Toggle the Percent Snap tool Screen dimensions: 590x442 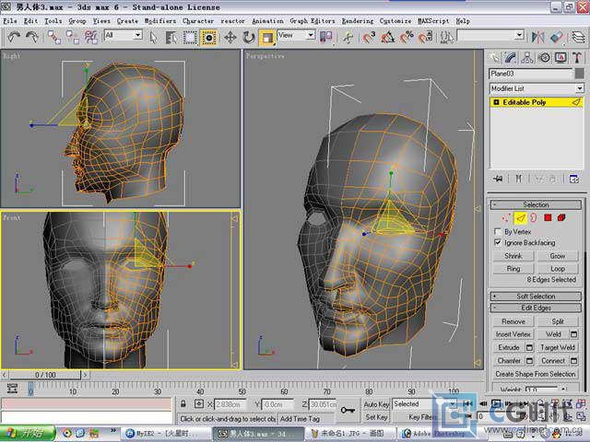coord(407,37)
